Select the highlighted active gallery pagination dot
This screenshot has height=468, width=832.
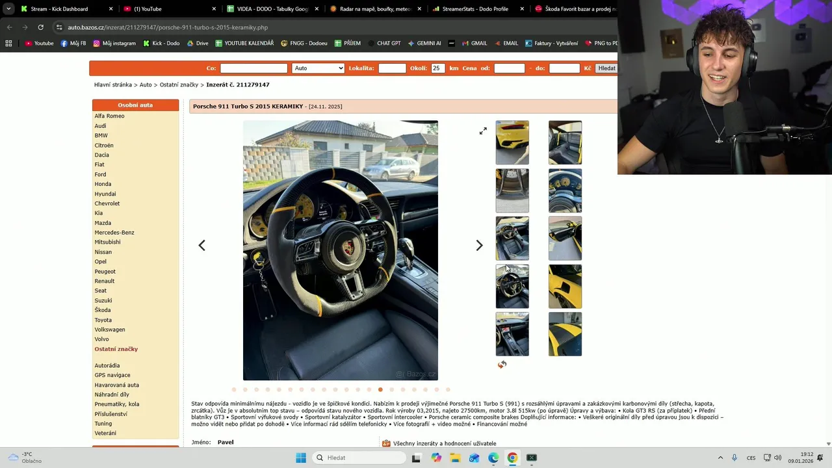(380, 389)
